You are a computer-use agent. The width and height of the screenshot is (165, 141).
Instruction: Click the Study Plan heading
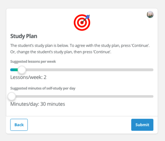click(x=24, y=36)
